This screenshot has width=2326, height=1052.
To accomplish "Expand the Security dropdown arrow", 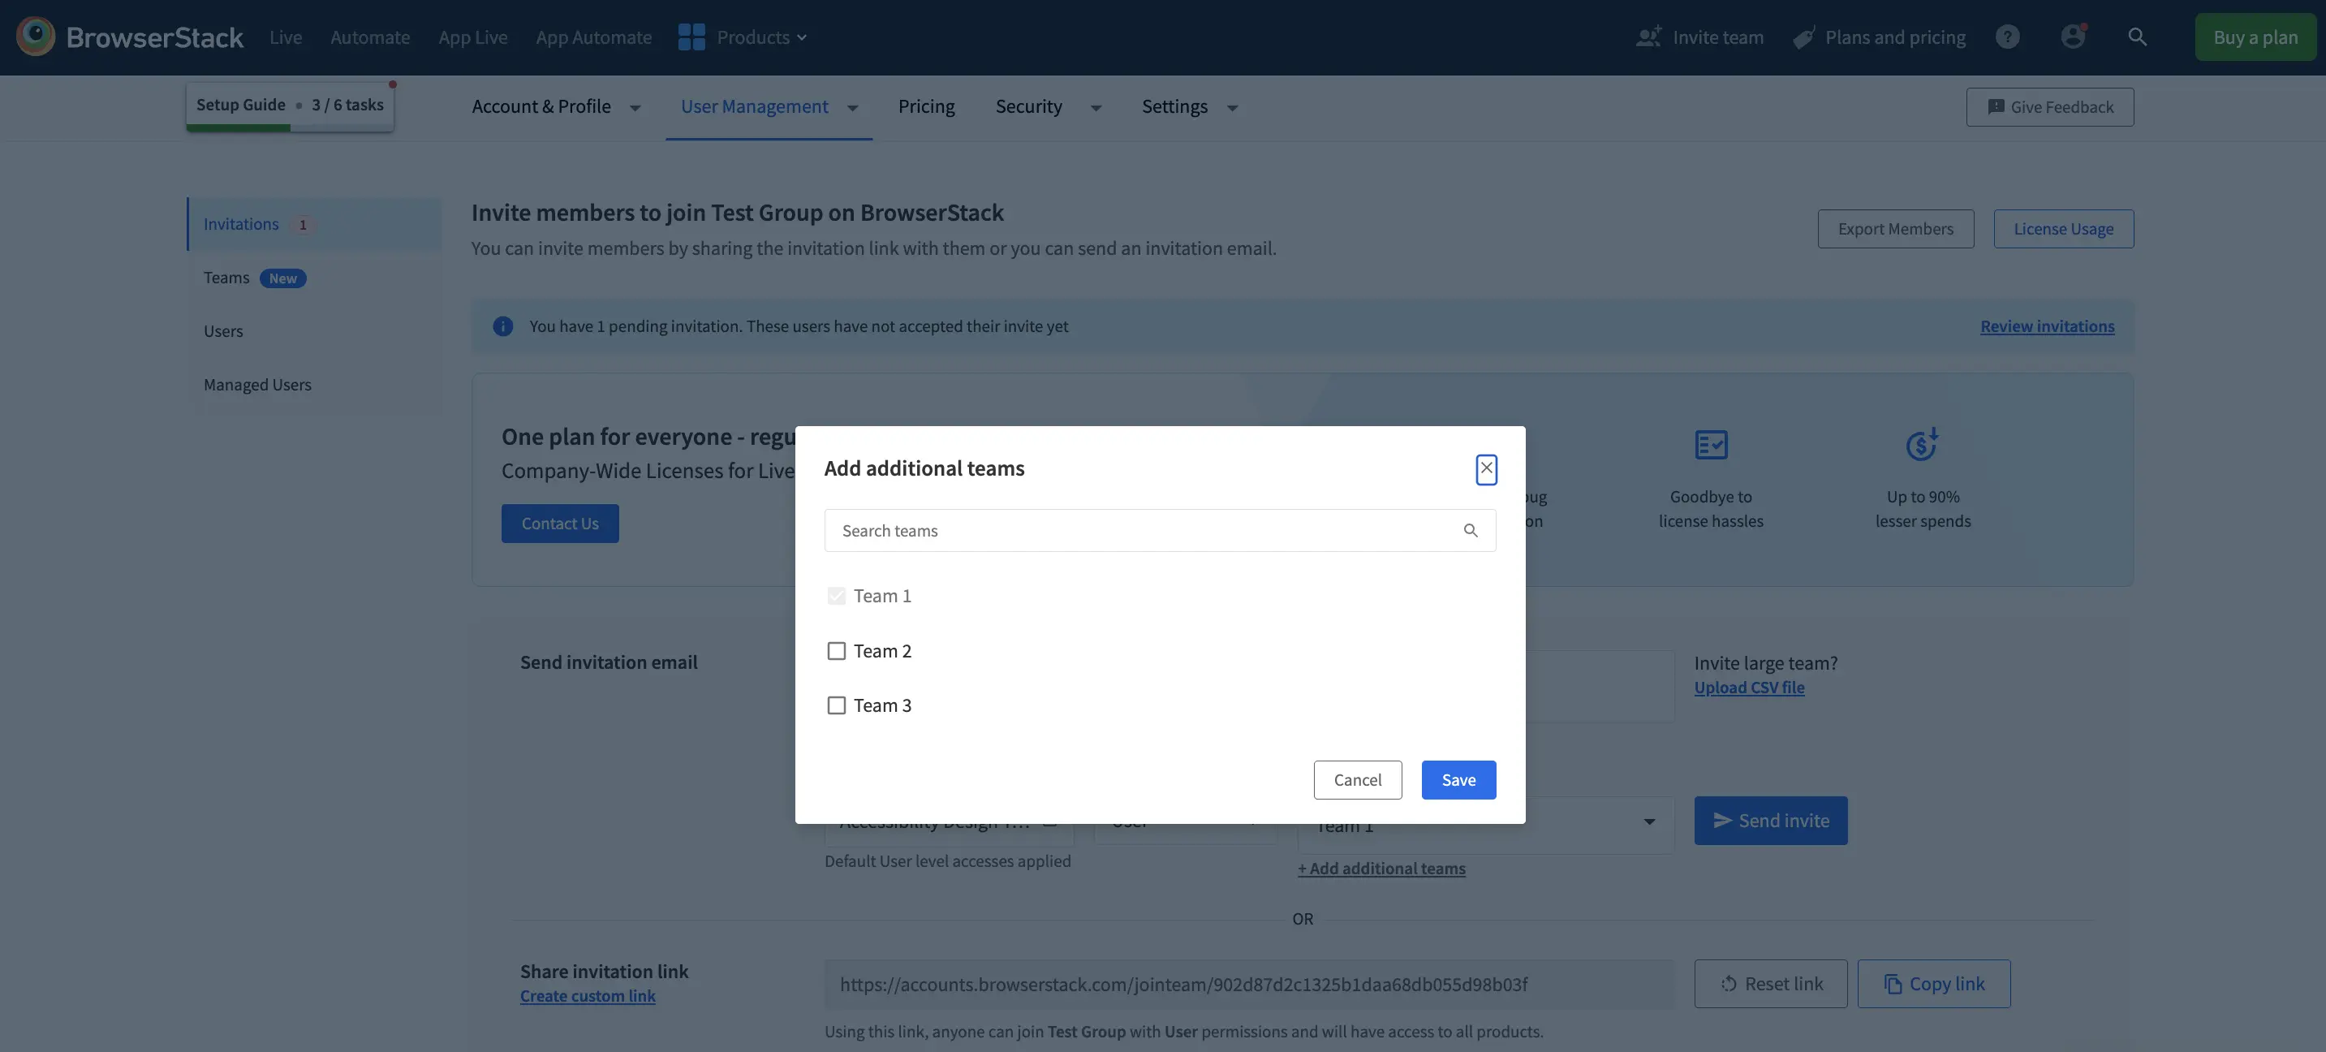I will 1096,108.
